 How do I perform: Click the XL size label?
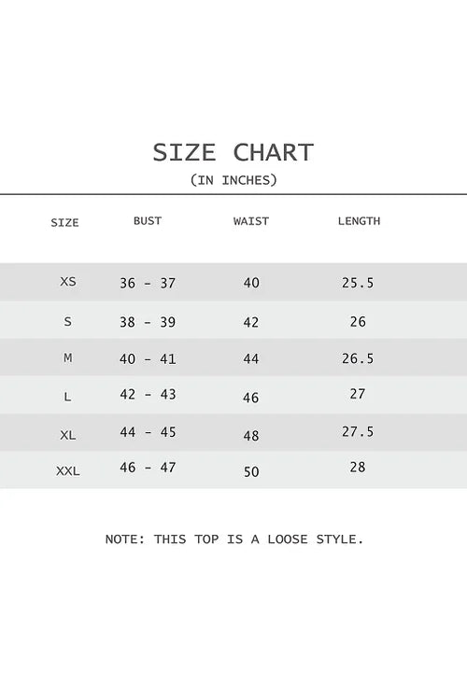pyautogui.click(x=68, y=435)
